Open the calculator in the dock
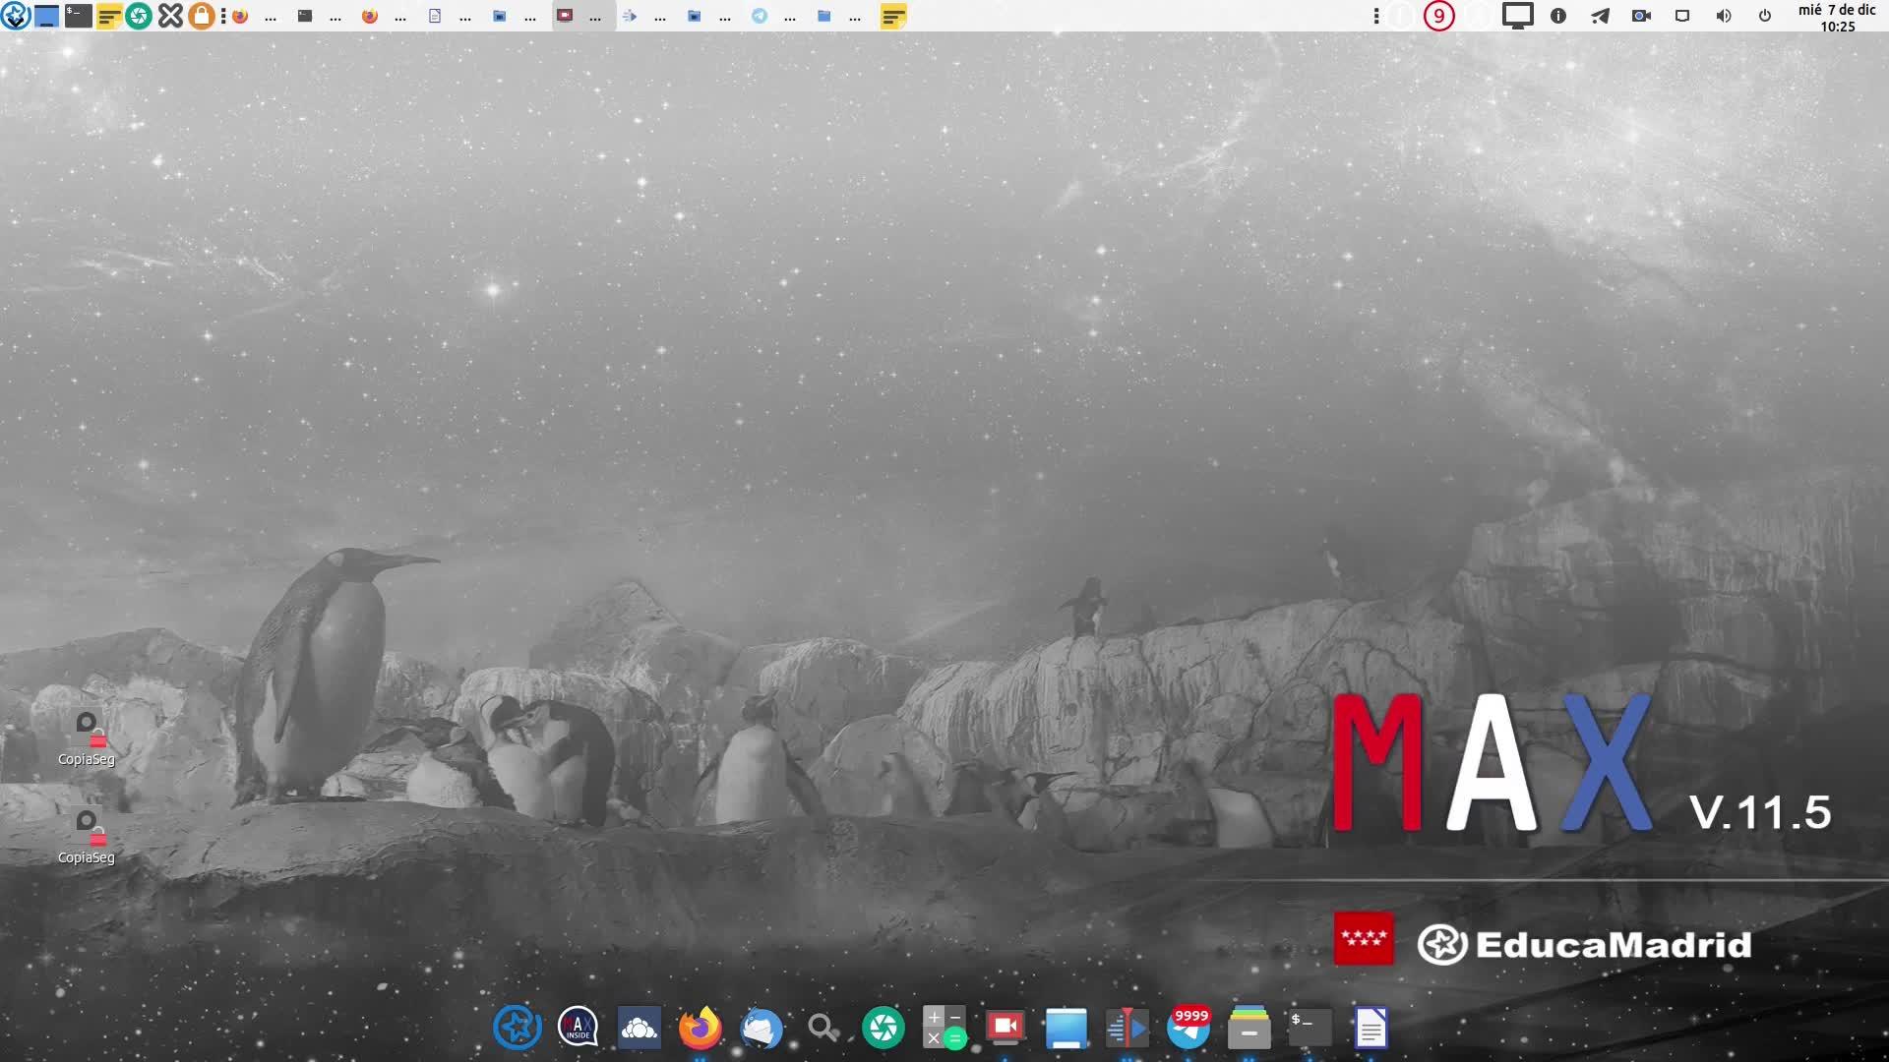The width and height of the screenshot is (1889, 1062). click(x=944, y=1029)
